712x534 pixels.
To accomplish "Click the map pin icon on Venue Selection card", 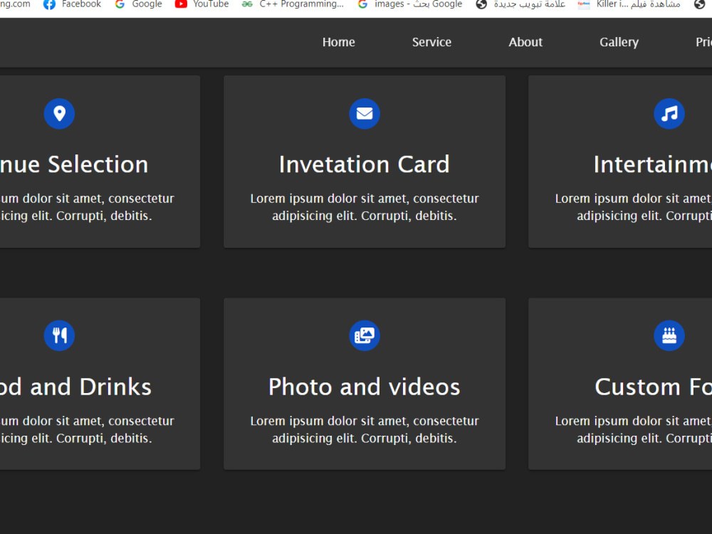I will pos(59,113).
